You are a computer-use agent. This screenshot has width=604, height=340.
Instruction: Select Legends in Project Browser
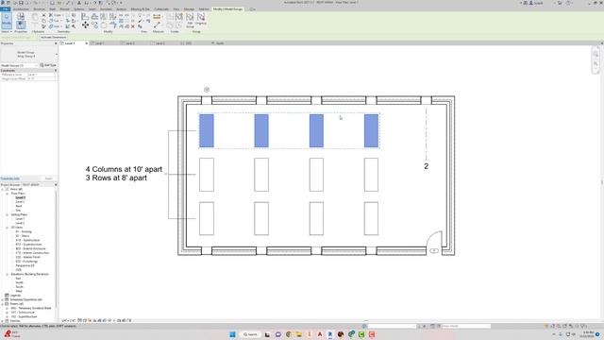(15, 296)
